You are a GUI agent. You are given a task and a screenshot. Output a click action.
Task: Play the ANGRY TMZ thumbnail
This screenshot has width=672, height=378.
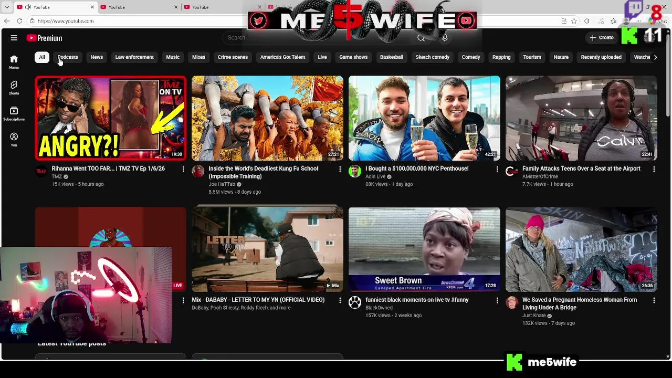(x=110, y=118)
